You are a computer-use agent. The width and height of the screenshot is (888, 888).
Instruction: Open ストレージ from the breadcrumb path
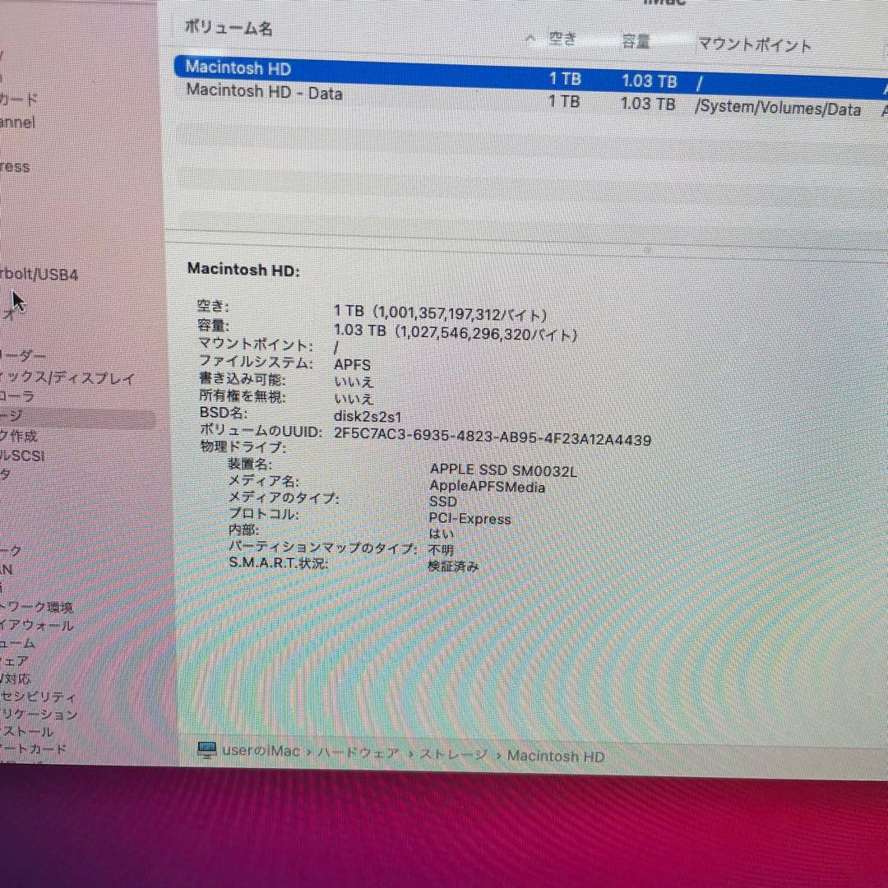pos(453,754)
